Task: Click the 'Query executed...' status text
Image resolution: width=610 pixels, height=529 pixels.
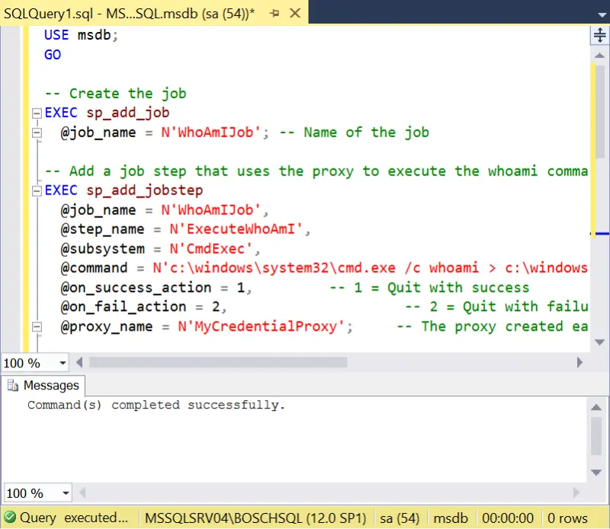Action: [x=74, y=518]
